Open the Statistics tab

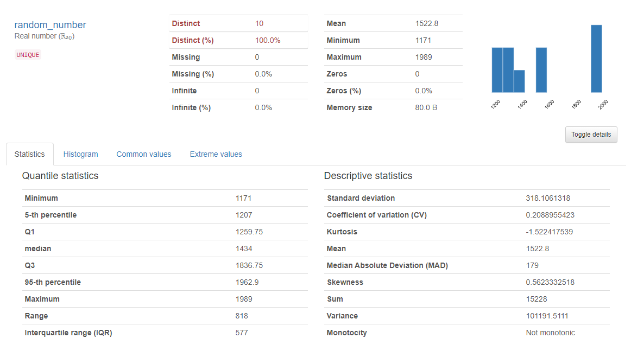click(29, 154)
